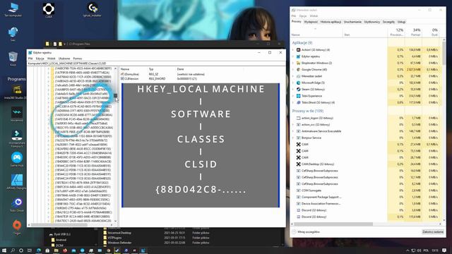This screenshot has width=452, height=254.
Task: Open the Wondershare Filmora X desktop icon
Action: pyautogui.click(x=17, y=138)
